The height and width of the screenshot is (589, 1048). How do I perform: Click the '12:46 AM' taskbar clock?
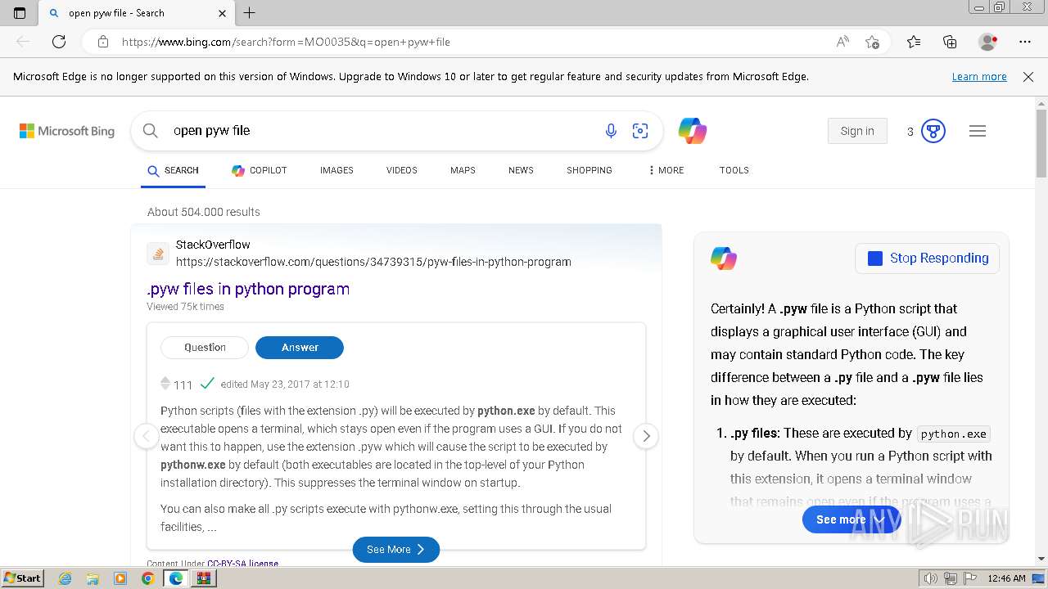(1006, 578)
